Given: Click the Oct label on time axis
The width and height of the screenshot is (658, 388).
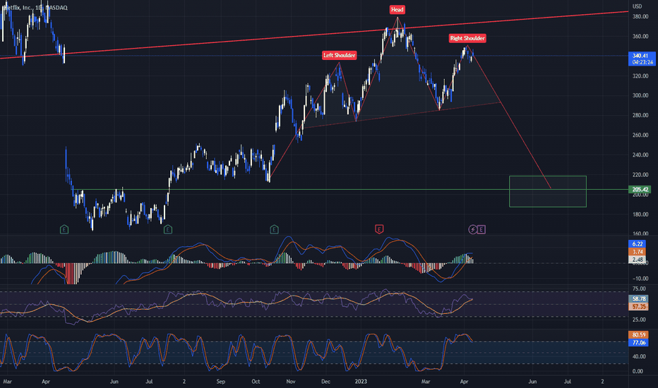Looking at the screenshot, I should 256,382.
